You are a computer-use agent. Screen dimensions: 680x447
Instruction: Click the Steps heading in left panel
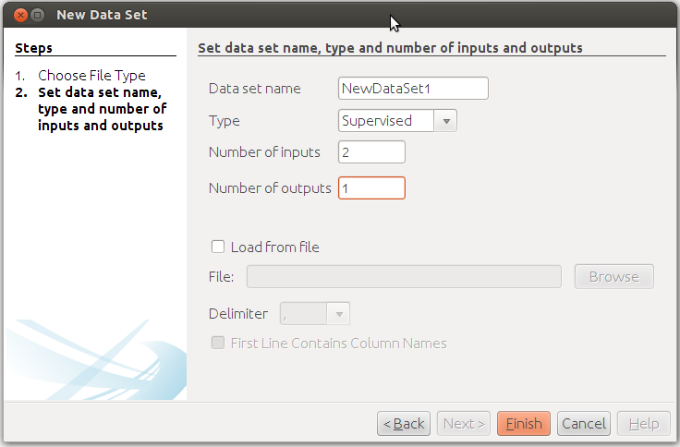[34, 48]
